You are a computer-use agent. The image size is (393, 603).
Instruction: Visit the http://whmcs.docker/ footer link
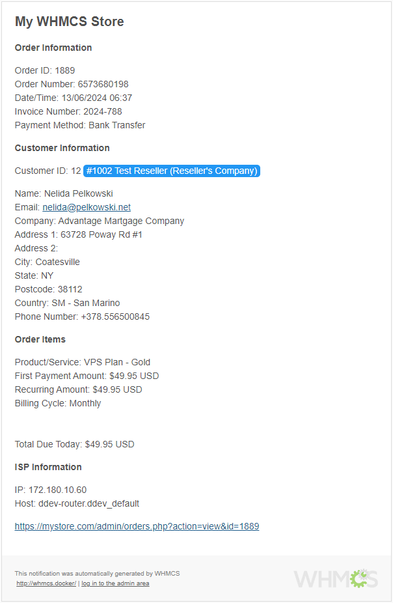(x=46, y=583)
